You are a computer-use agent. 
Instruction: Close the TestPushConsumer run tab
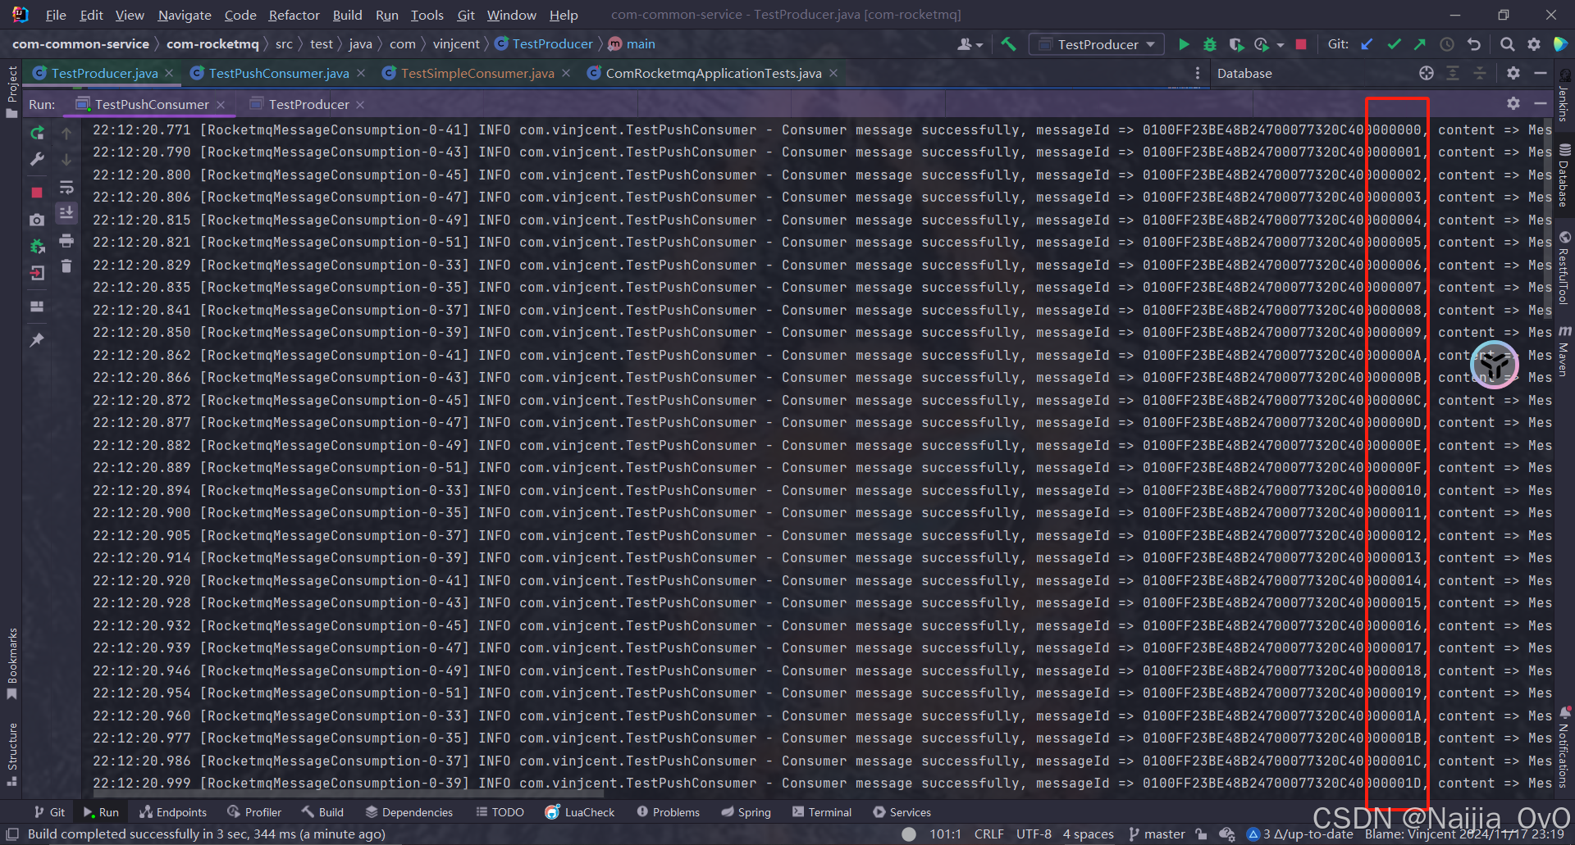point(221,105)
